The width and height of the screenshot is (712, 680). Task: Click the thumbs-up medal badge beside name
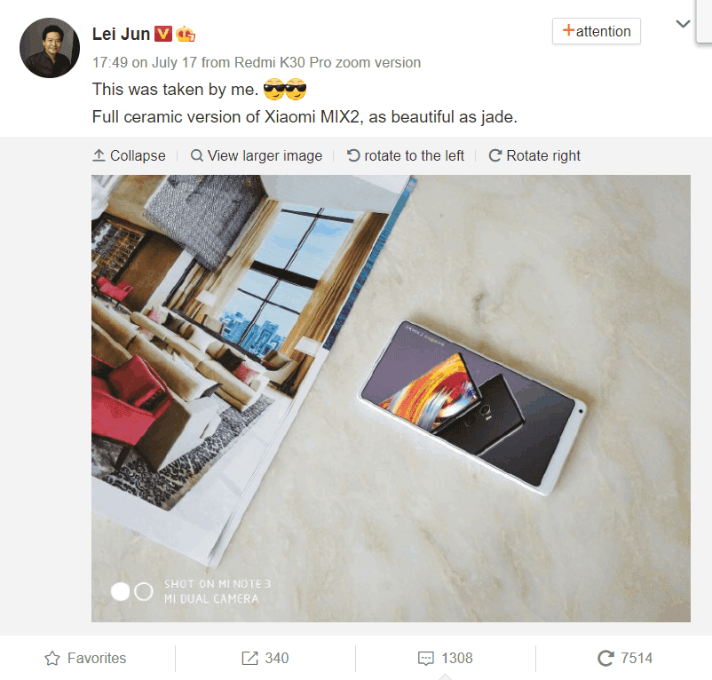pos(186,34)
